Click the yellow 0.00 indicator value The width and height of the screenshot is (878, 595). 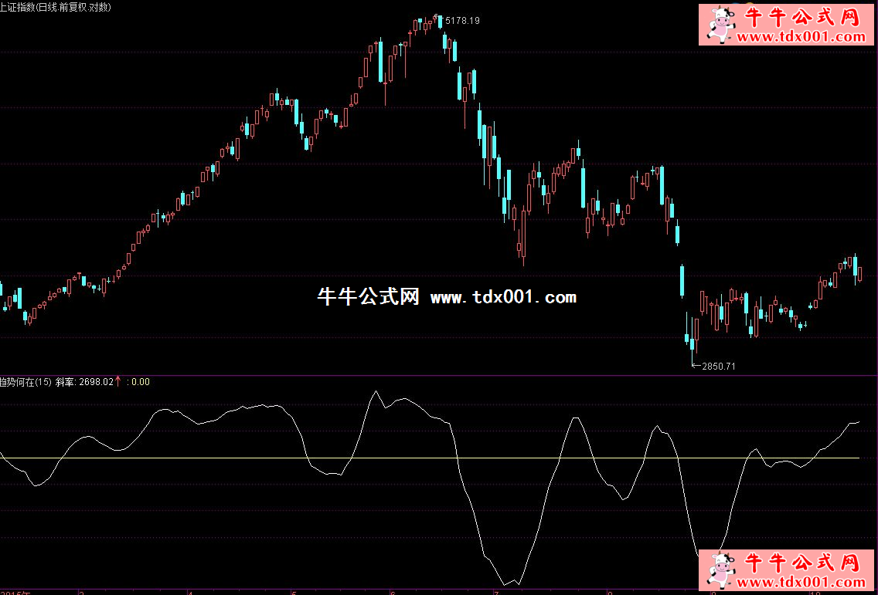pyautogui.click(x=141, y=381)
